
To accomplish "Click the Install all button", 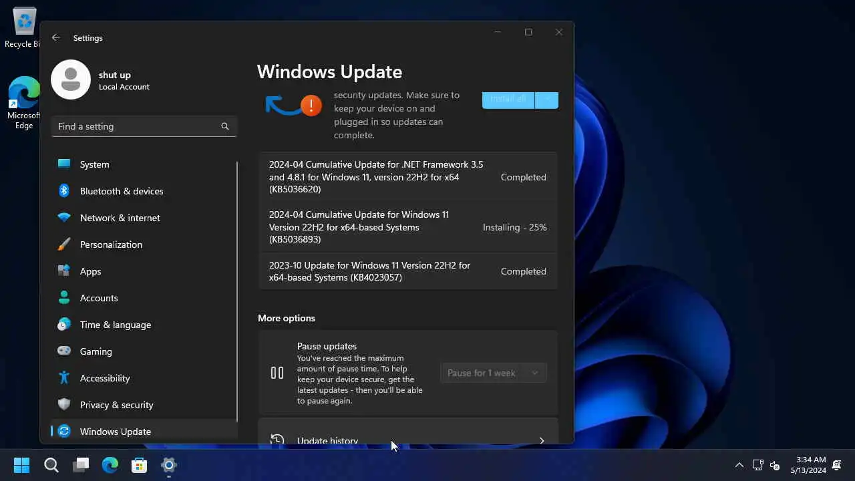I will [508, 99].
